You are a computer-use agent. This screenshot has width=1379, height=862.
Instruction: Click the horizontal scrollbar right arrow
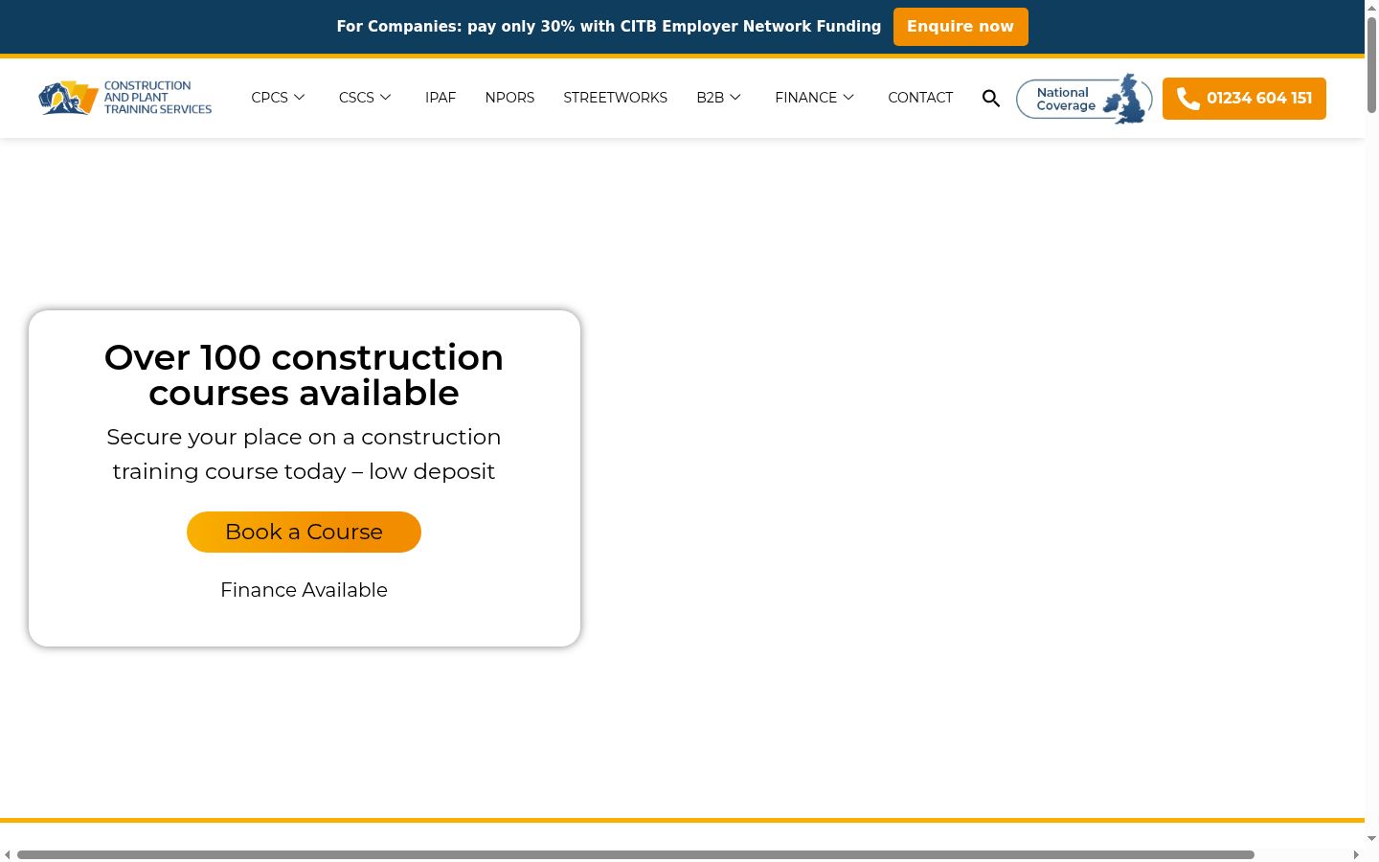tap(1356, 854)
